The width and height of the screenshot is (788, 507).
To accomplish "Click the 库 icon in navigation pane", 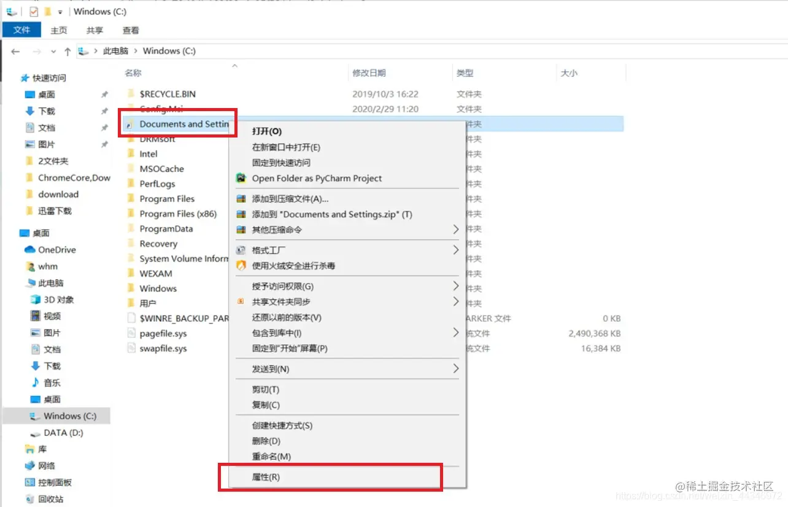I will coord(29,449).
